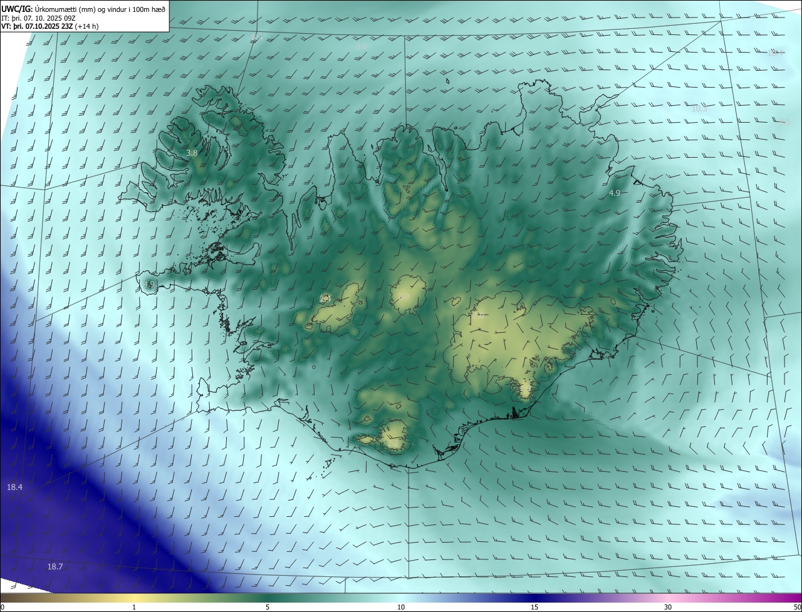Viewport: 802px width, 612px height.
Task: Click the 50 tick on the color scale
Action: click(797, 607)
